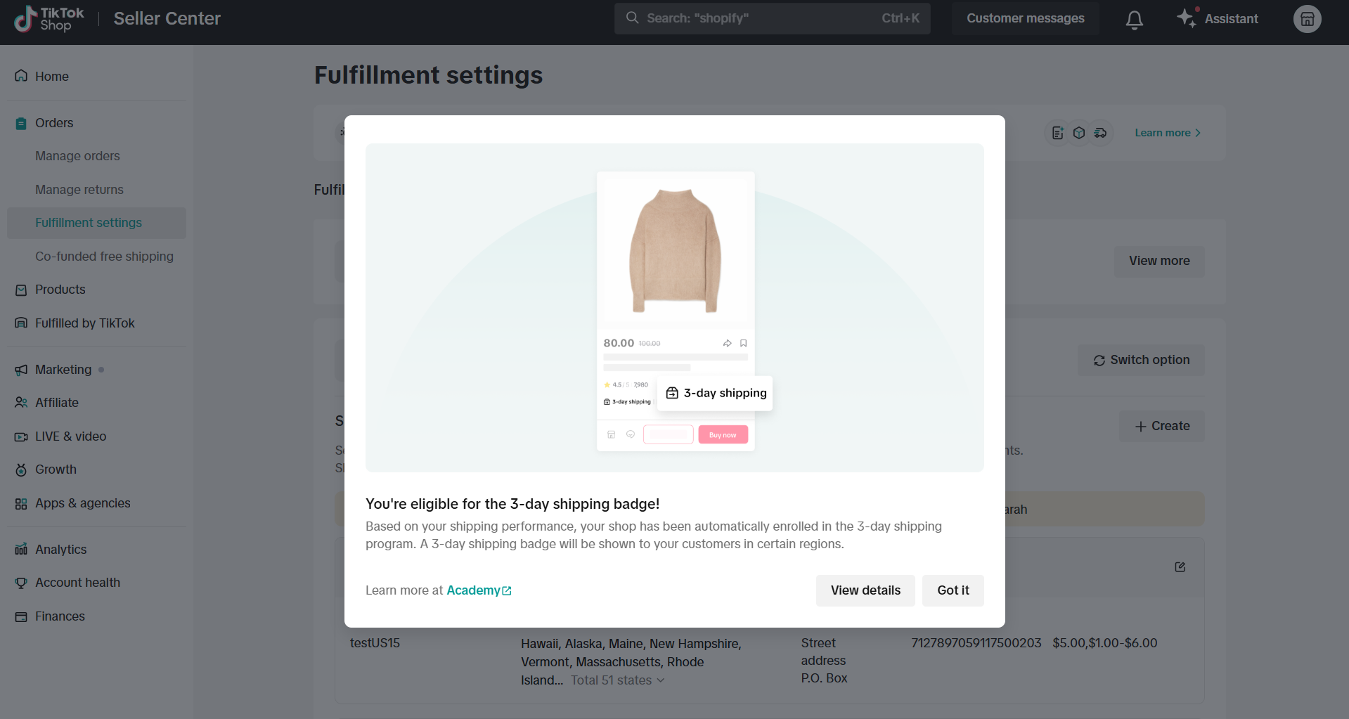Click the sweater product image

675,251
